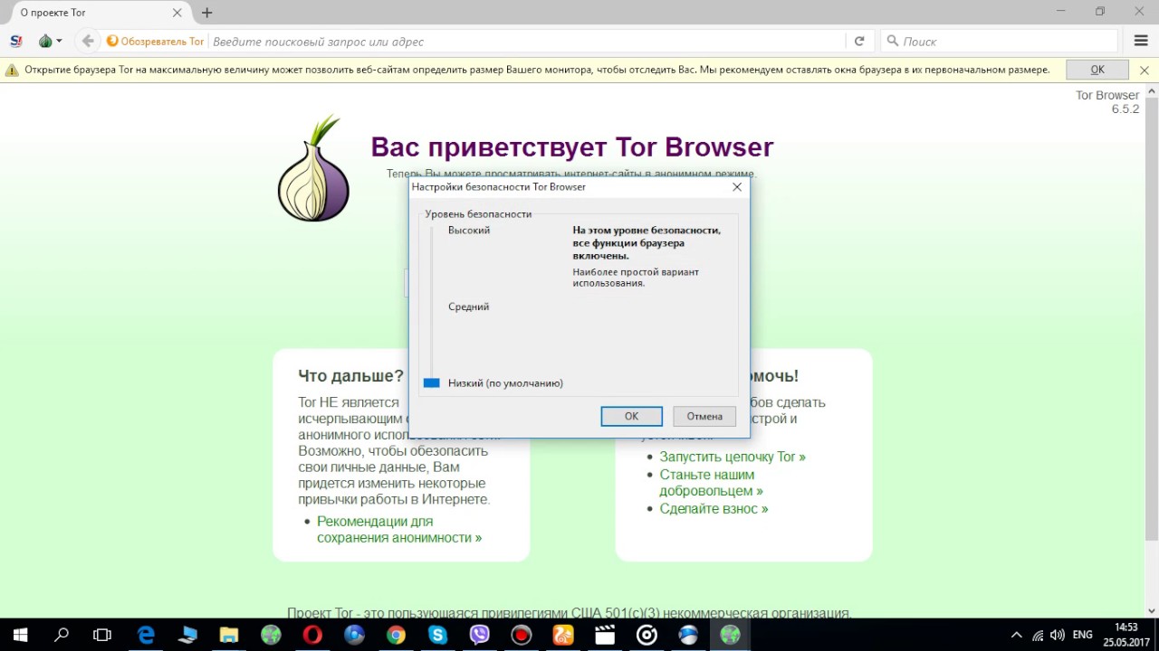Open the clock showing 14:53
Image resolution: width=1159 pixels, height=651 pixels.
point(1125,635)
